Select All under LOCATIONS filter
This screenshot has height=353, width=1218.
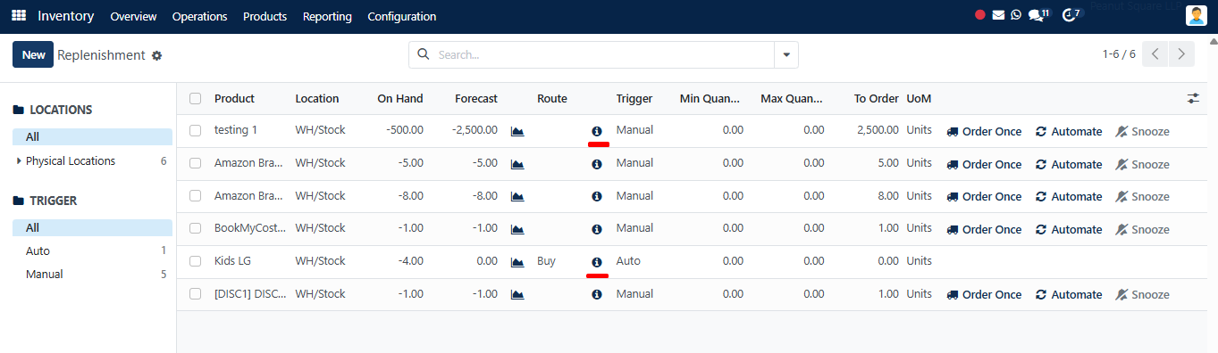tap(92, 136)
